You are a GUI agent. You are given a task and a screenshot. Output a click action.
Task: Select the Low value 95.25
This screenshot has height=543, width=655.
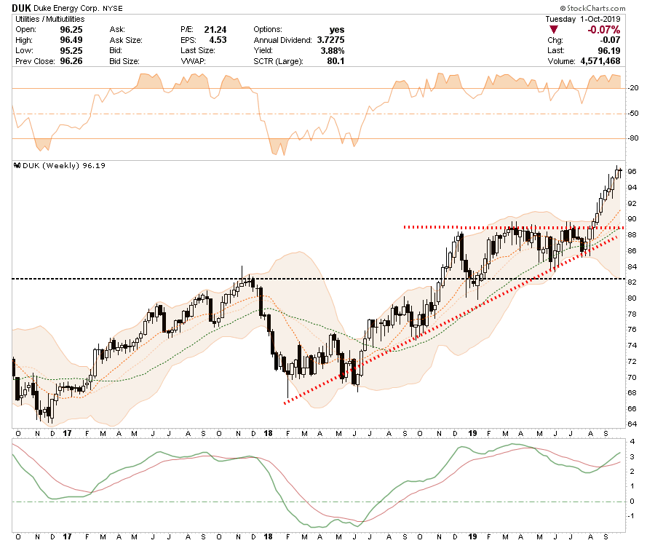point(71,50)
